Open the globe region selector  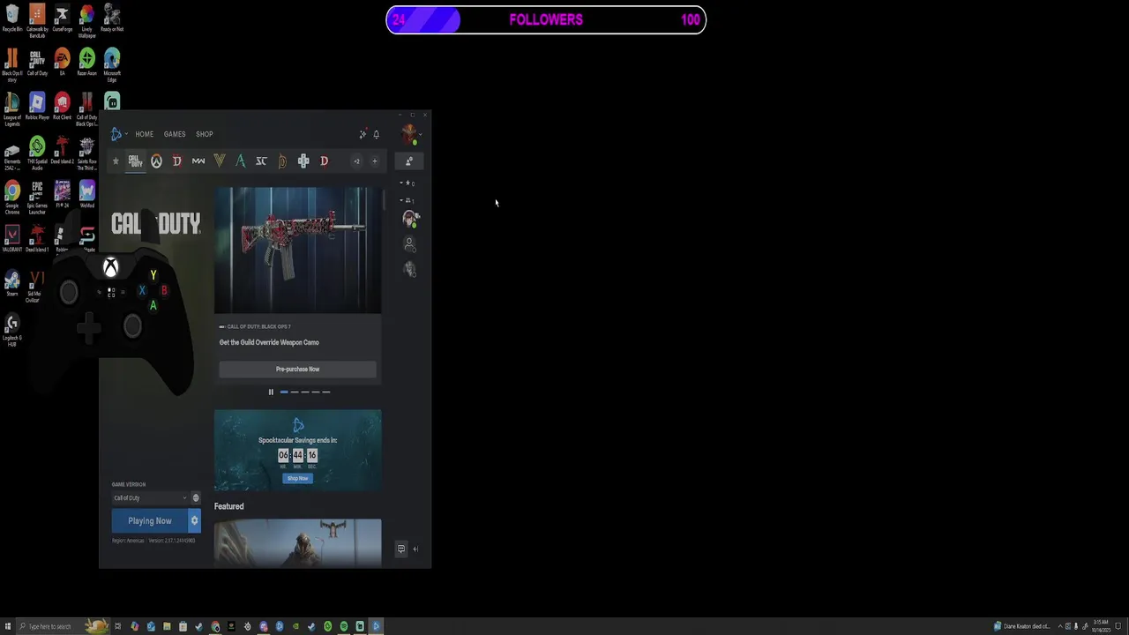pos(196,498)
